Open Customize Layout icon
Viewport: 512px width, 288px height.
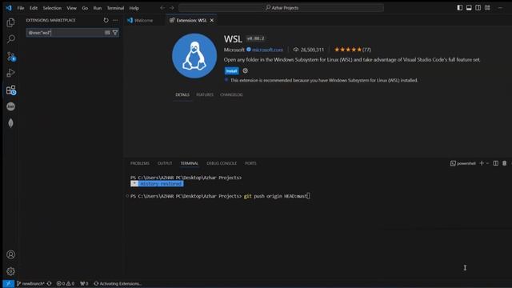[x=487, y=7]
